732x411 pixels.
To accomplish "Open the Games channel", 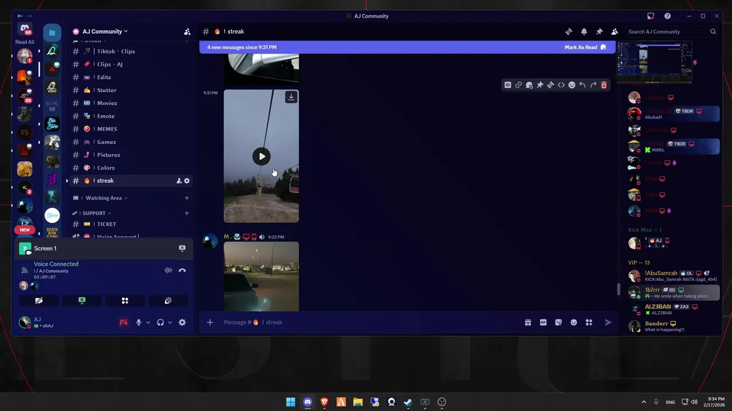I will [x=131, y=142].
